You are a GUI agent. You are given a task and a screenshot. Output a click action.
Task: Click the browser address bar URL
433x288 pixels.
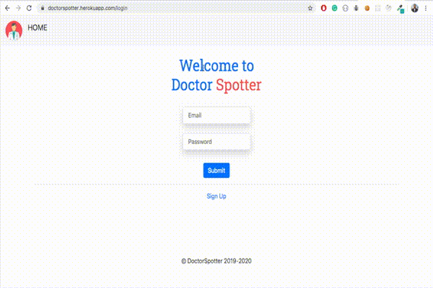click(x=87, y=8)
